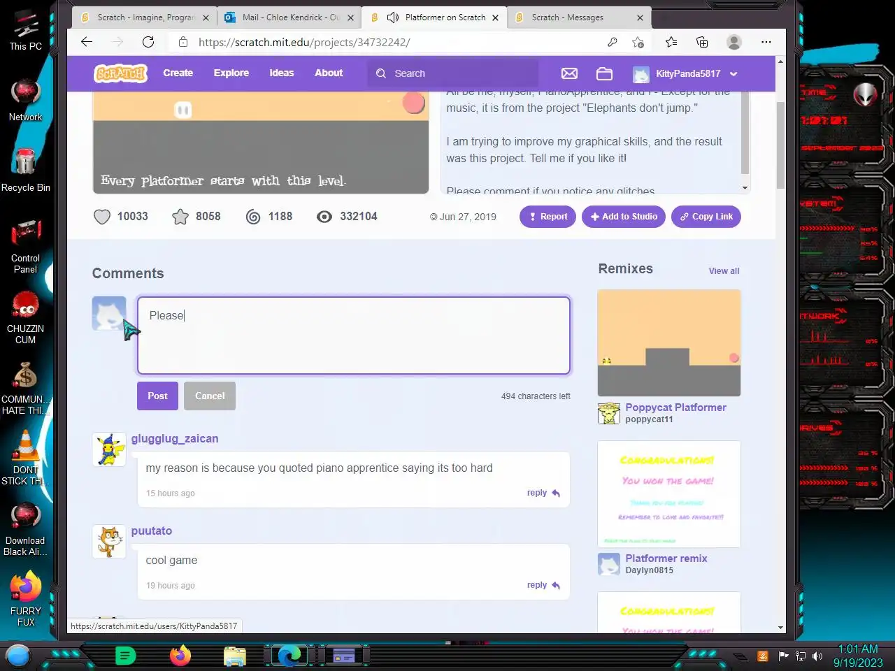Screen dimensions: 895x671
Task: Expand the KittyPanda5817 account dropdown
Action: [x=733, y=73]
